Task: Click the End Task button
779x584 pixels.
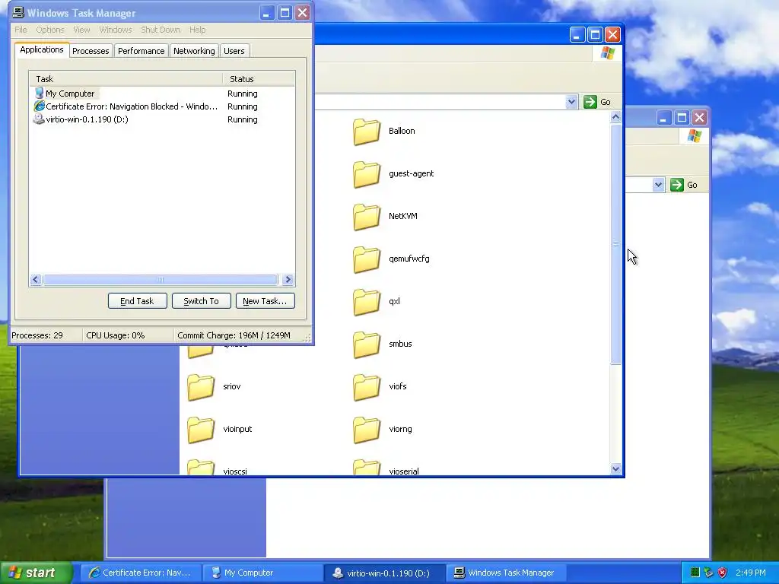Action: click(137, 301)
